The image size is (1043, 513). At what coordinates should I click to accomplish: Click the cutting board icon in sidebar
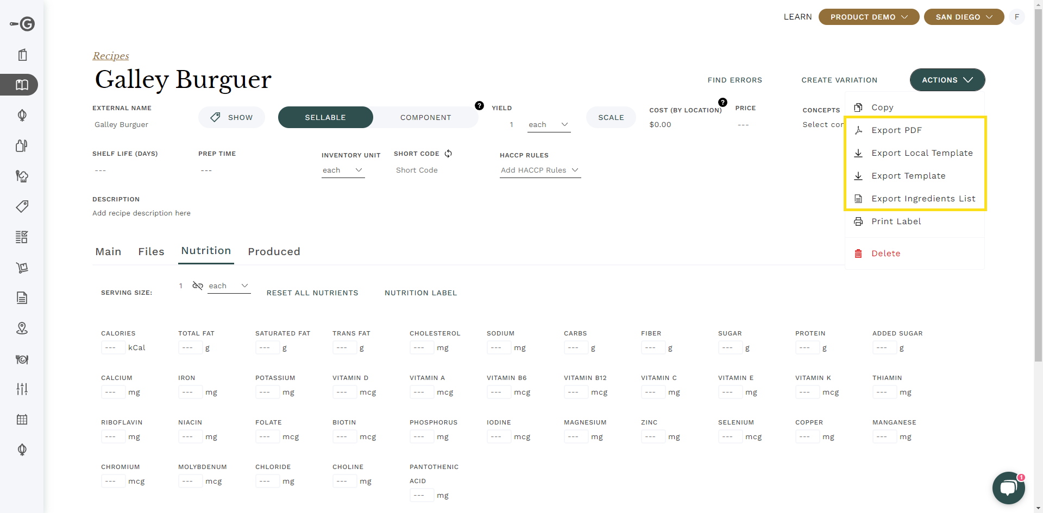coord(22,145)
